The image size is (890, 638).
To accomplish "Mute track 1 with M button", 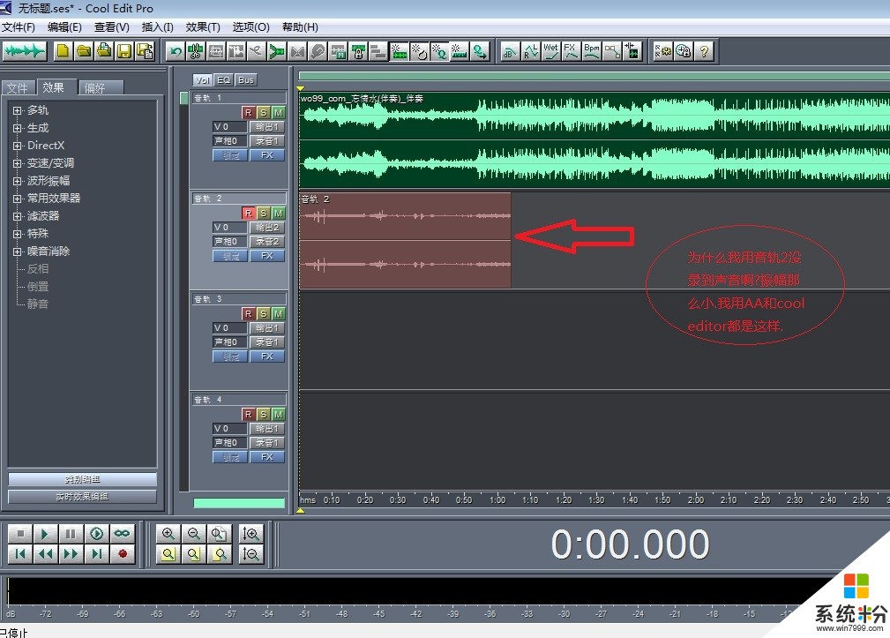I will [278, 112].
